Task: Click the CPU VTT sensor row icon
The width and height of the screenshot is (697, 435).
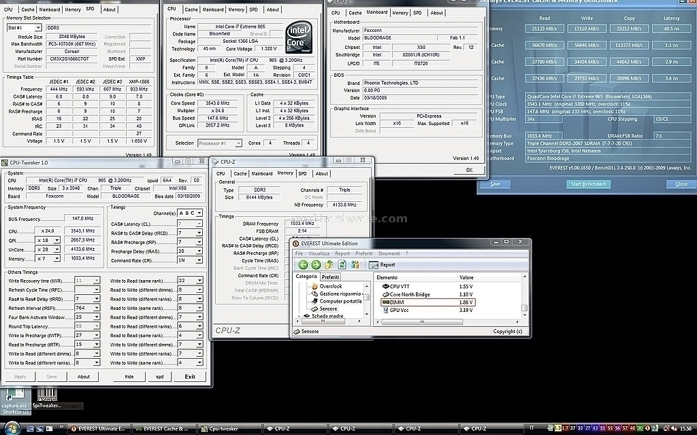Action: coord(385,286)
